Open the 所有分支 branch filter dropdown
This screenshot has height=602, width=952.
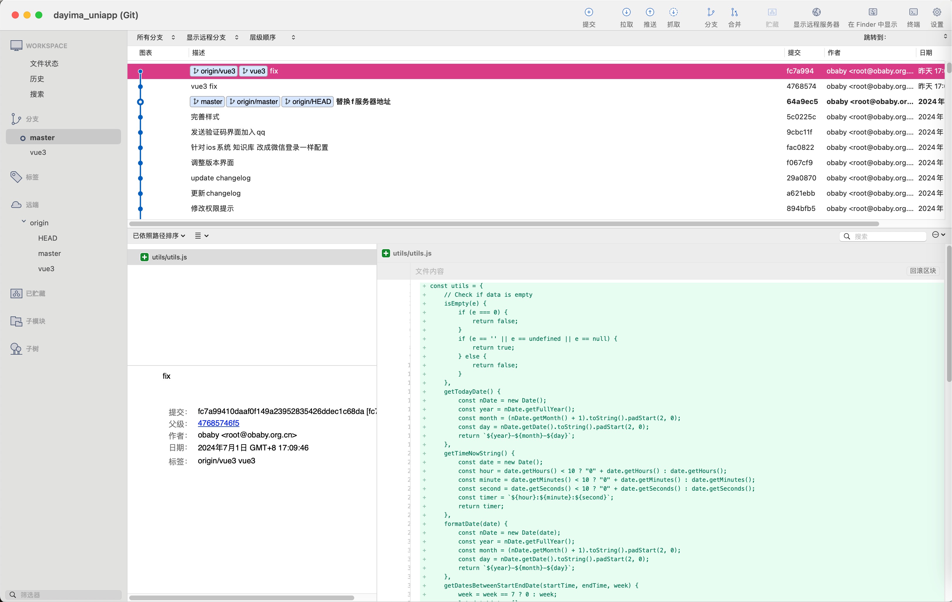156,37
